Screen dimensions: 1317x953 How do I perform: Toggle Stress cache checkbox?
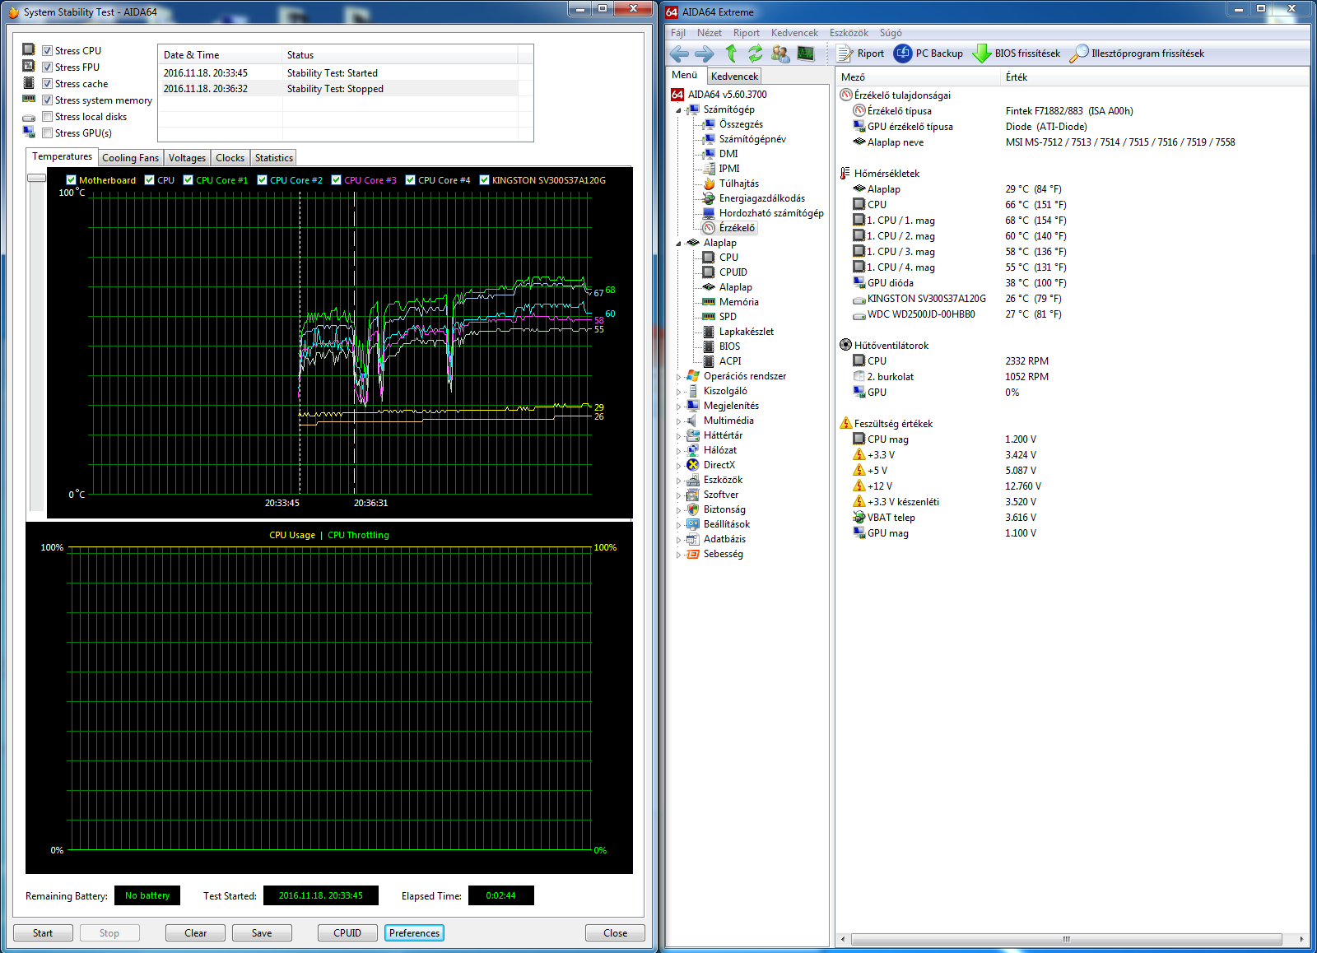coord(48,84)
